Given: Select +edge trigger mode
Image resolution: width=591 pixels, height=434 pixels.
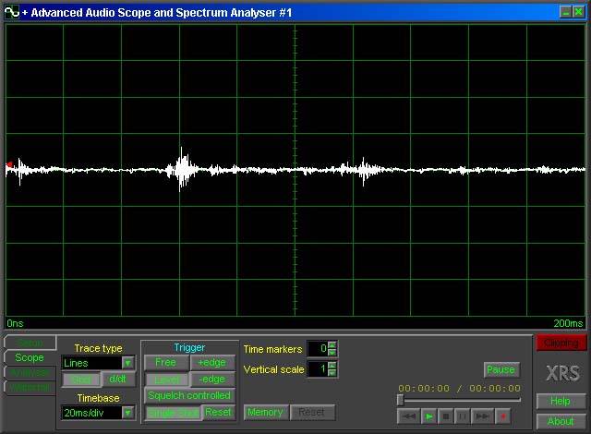Looking at the screenshot, I should point(212,362).
